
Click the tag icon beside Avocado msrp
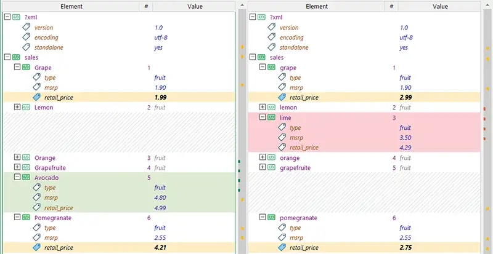point(37,197)
